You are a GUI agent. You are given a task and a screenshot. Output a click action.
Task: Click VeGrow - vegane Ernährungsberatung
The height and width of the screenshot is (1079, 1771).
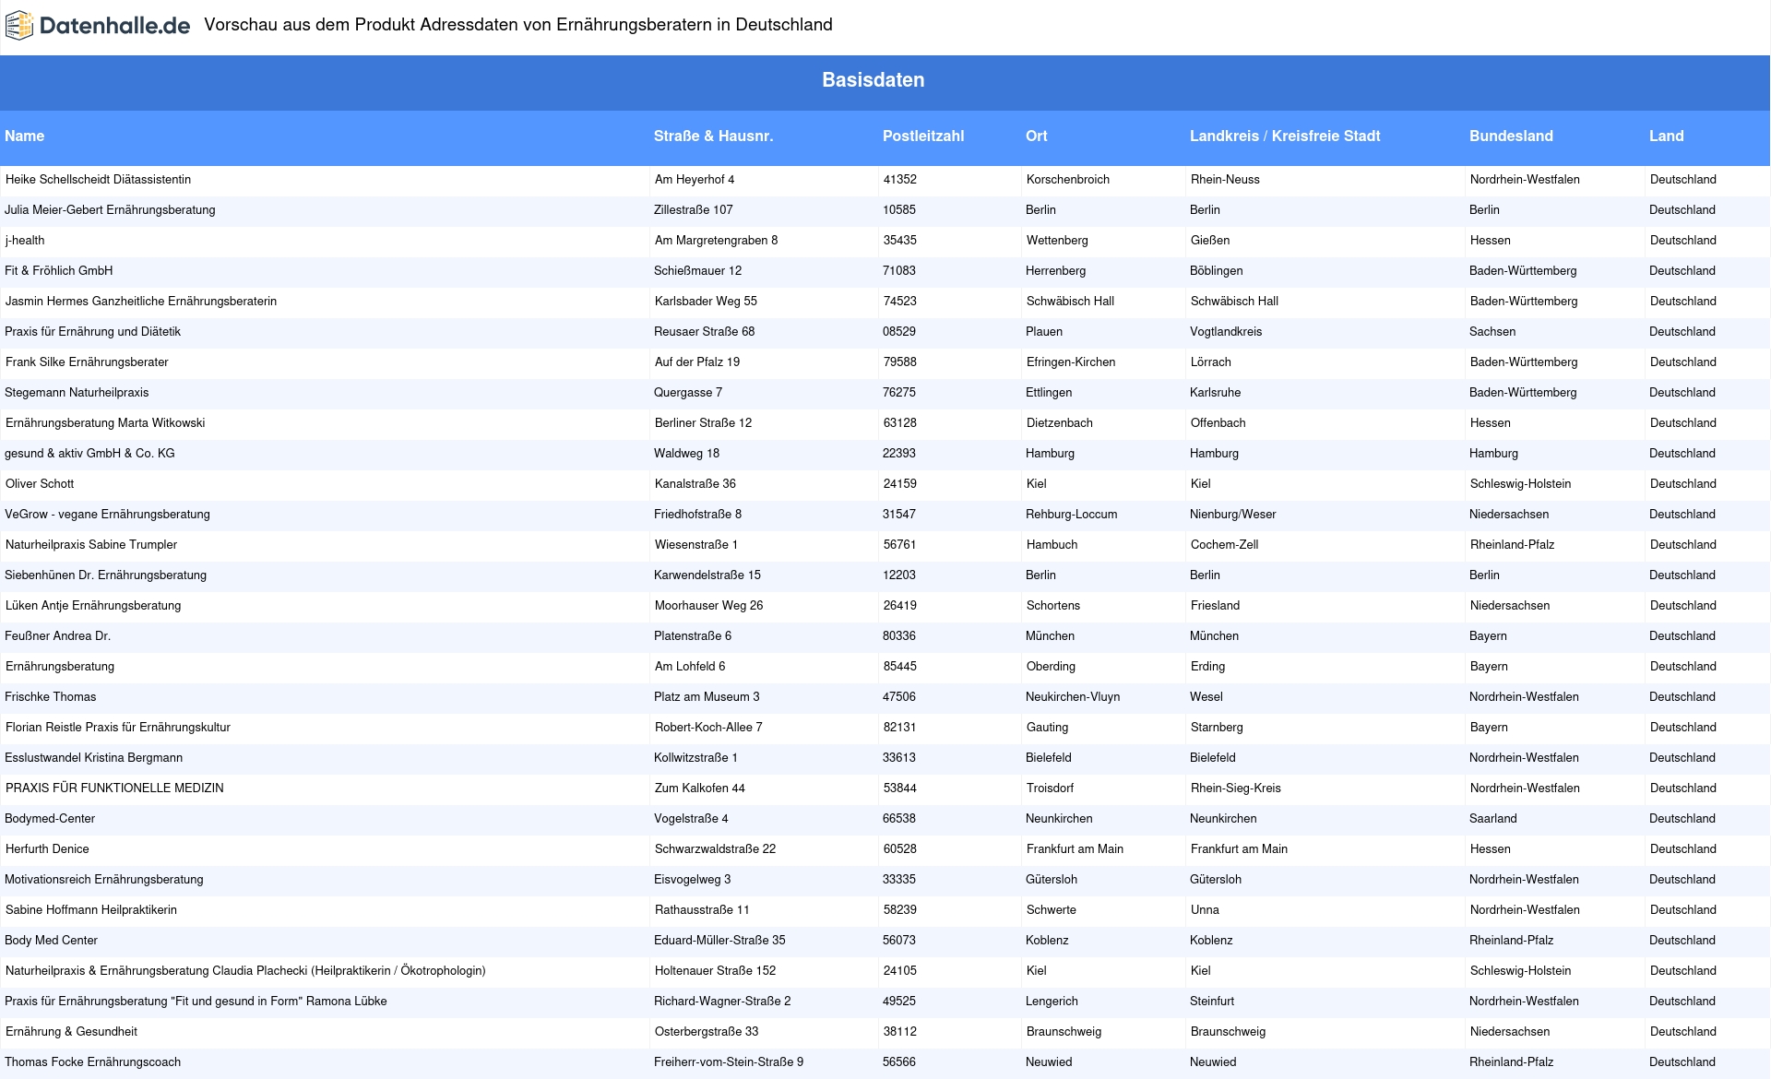[x=107, y=515]
